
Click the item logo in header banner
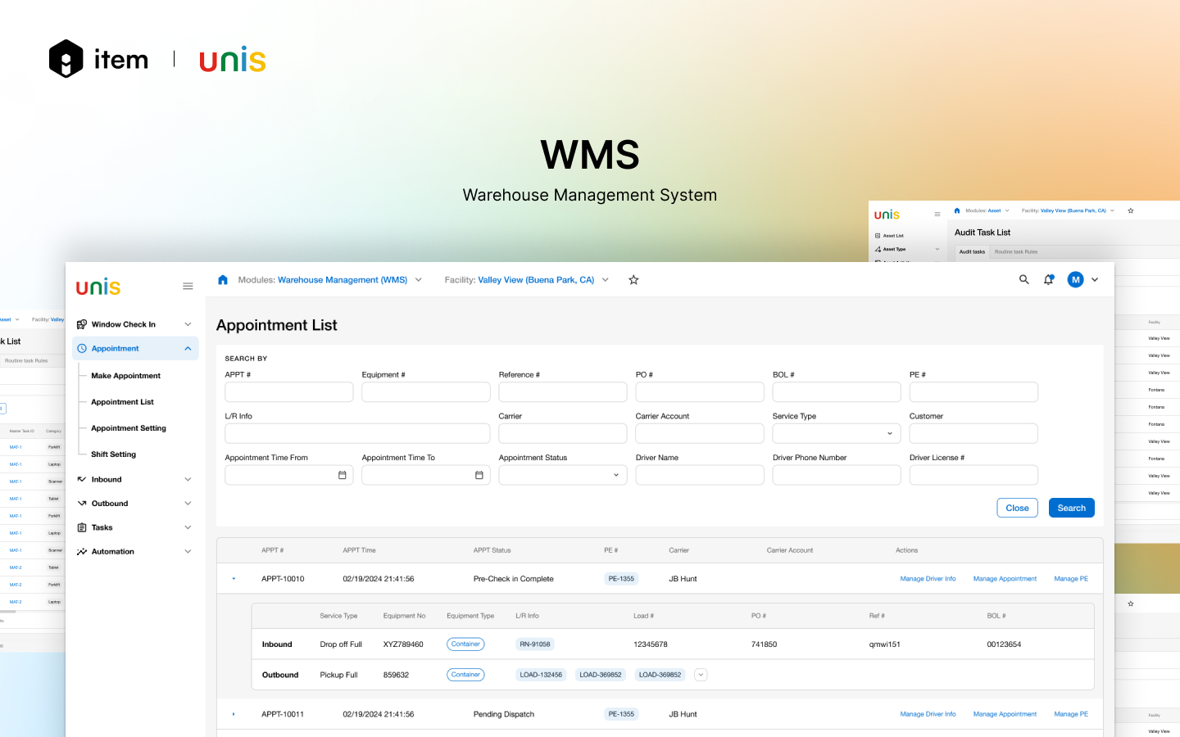[x=99, y=59]
